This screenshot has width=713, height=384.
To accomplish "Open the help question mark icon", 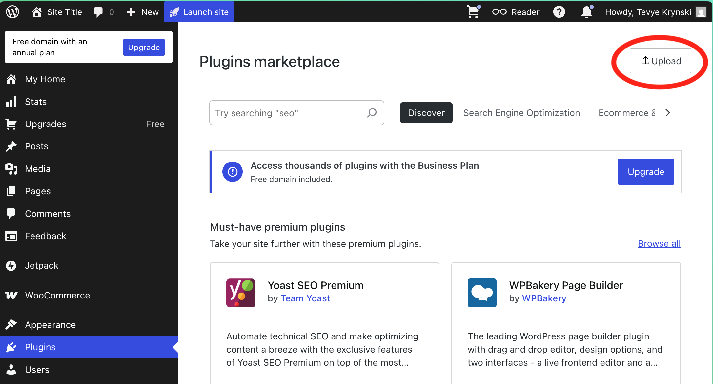I will (559, 12).
